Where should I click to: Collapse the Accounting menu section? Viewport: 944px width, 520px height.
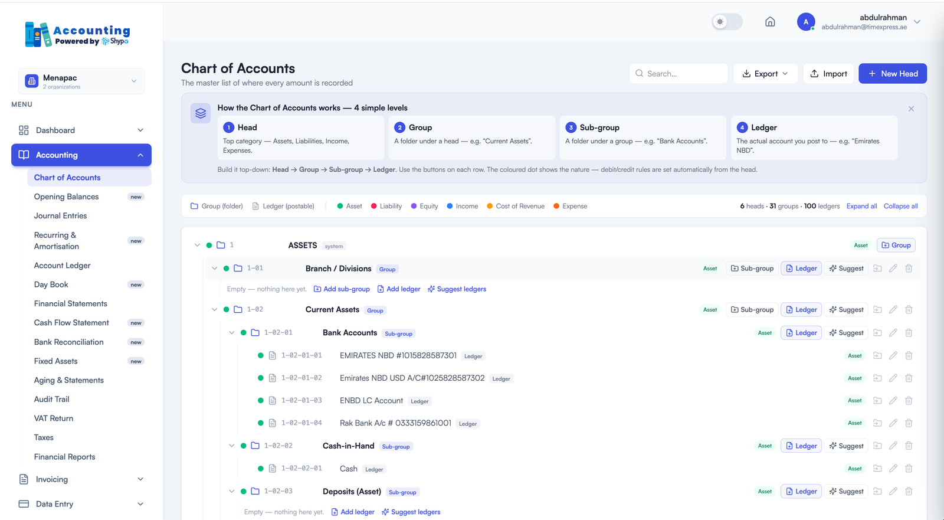click(81, 155)
